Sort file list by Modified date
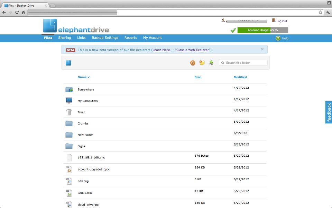332x208 pixels. pyautogui.click(x=240, y=77)
